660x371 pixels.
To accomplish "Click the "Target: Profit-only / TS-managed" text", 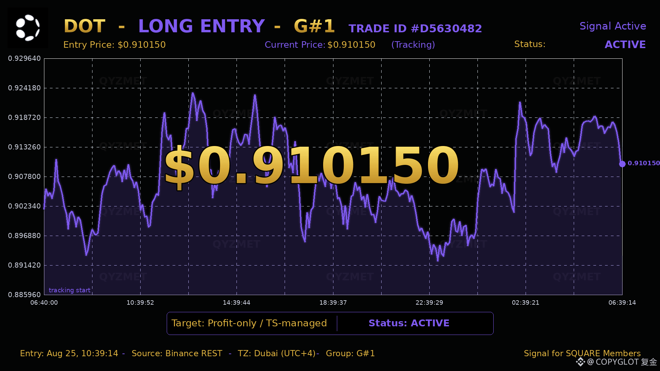I will coord(249,323).
